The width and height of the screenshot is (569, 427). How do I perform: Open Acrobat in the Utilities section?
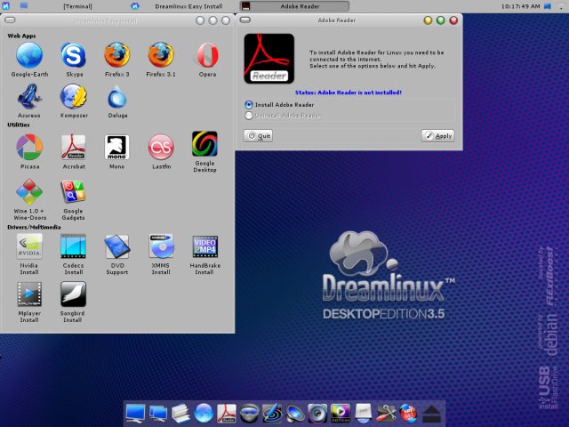pos(74,147)
